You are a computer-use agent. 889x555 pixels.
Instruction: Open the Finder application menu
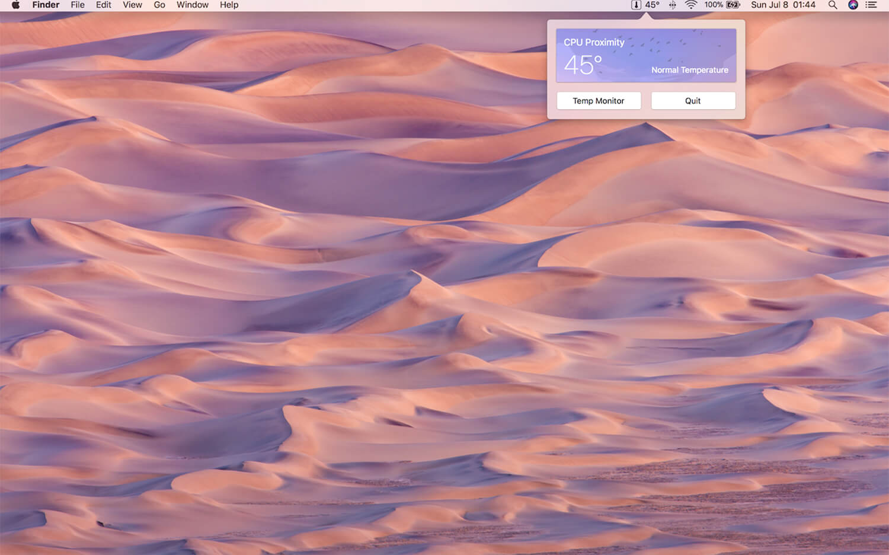[x=46, y=5]
